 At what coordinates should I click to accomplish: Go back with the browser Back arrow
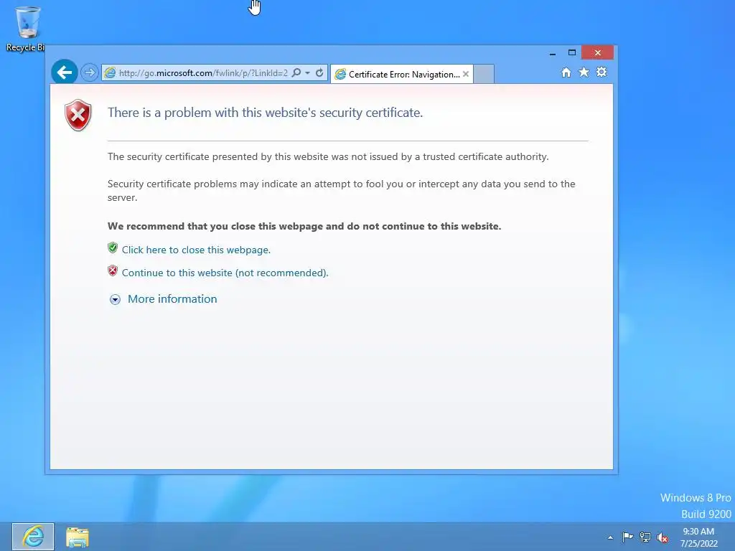pos(64,72)
